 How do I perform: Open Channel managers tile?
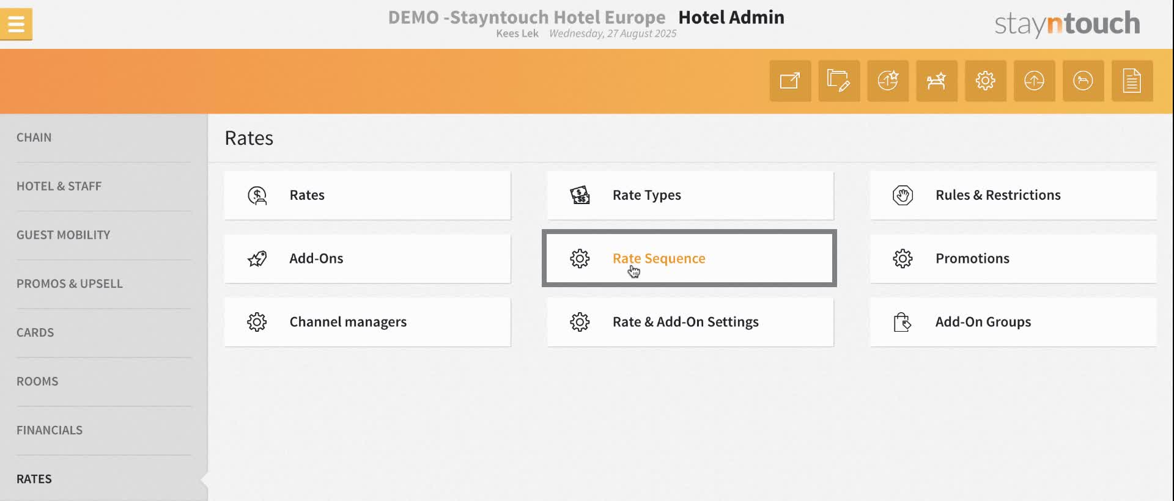click(x=367, y=323)
